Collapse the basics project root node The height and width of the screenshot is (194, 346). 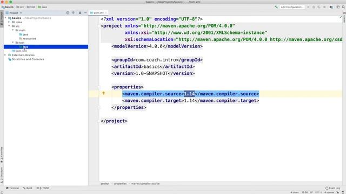[x=5, y=18]
